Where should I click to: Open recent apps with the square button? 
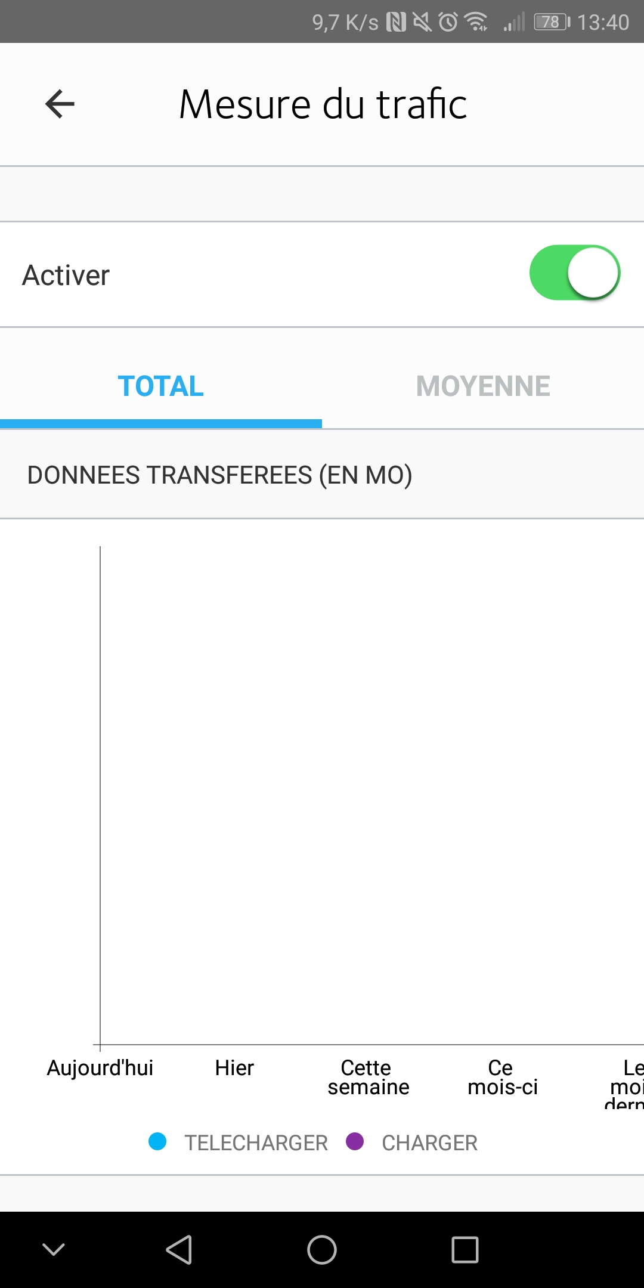tap(465, 1249)
